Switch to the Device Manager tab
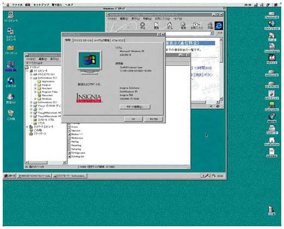284x229 pixels. (x=83, y=40)
